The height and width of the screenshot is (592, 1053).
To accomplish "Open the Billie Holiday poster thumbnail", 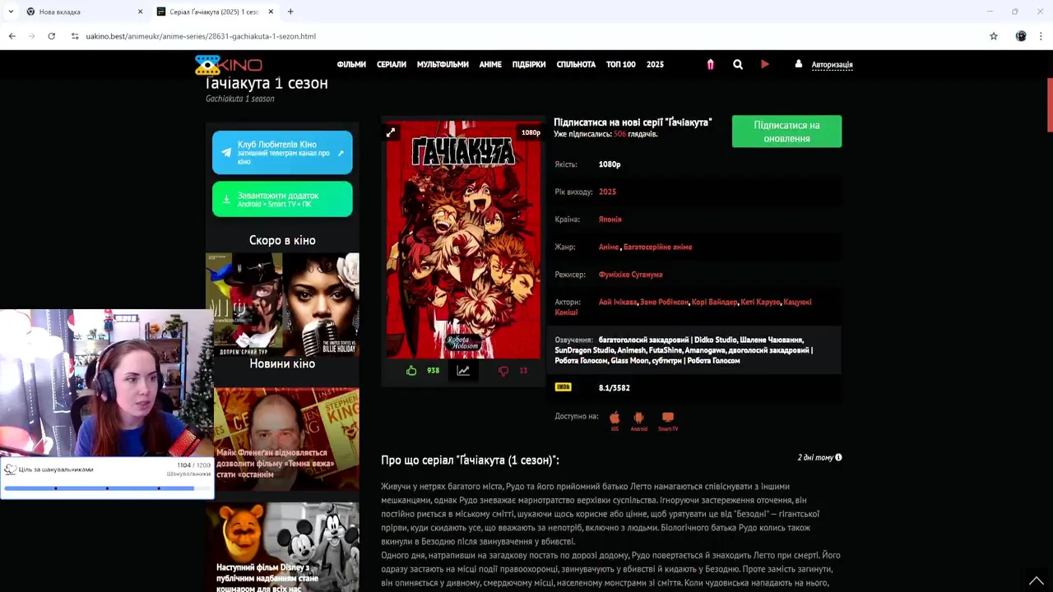I will click(321, 305).
